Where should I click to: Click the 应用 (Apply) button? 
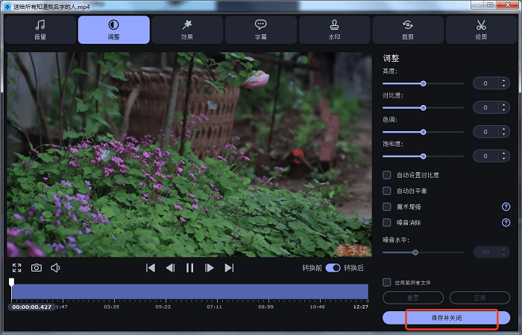[479, 298]
